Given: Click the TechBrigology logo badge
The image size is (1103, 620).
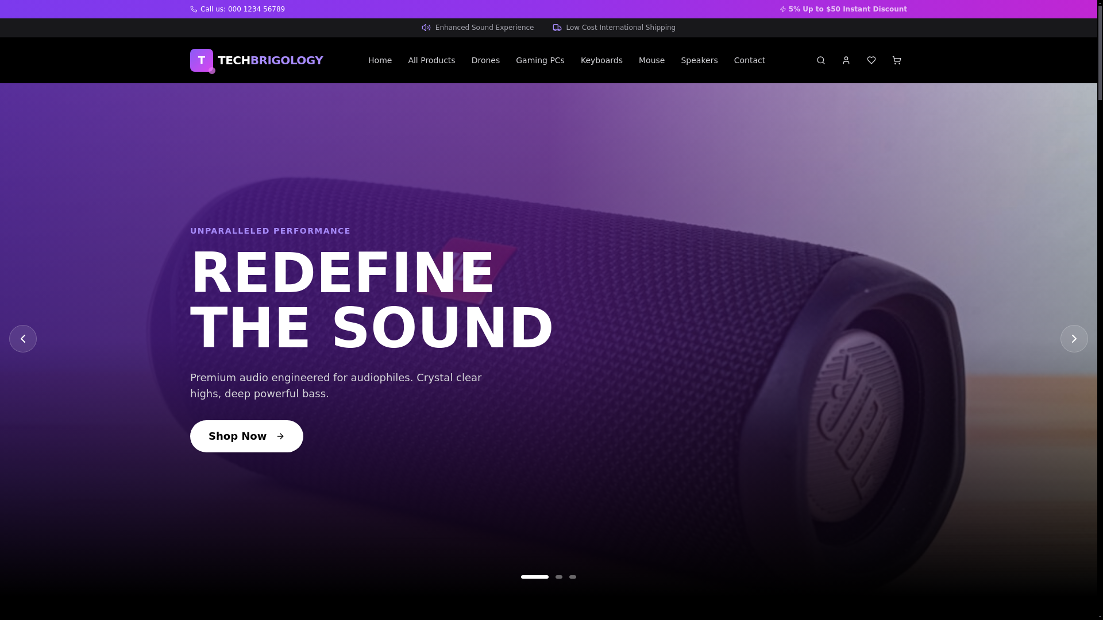Looking at the screenshot, I should (x=202, y=60).
